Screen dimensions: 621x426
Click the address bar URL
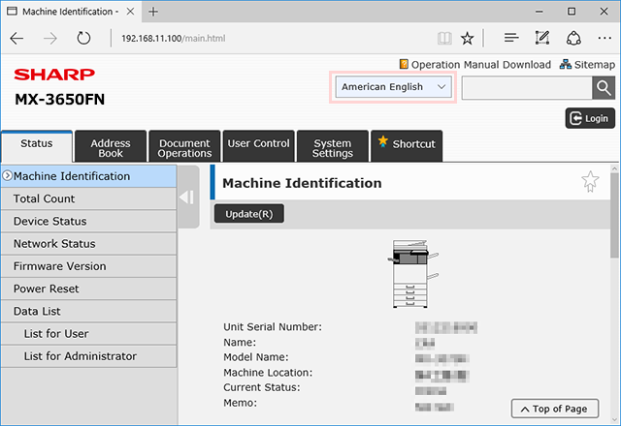tap(174, 39)
